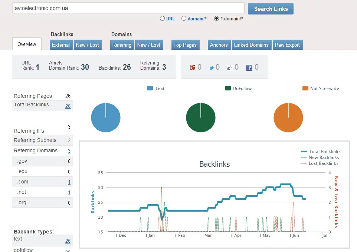Toggle Total Backlinks series in chart legend

click(x=321, y=152)
